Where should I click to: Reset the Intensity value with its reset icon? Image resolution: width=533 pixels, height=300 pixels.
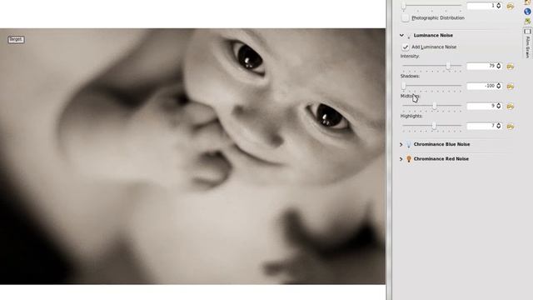click(x=511, y=67)
